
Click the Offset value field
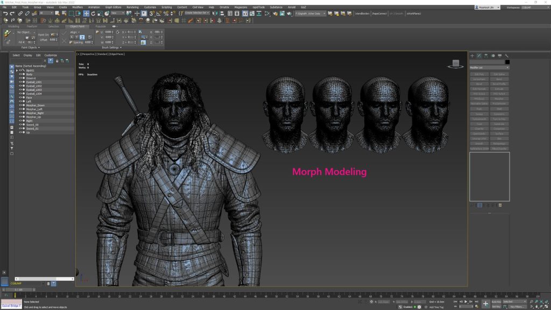[53, 40]
